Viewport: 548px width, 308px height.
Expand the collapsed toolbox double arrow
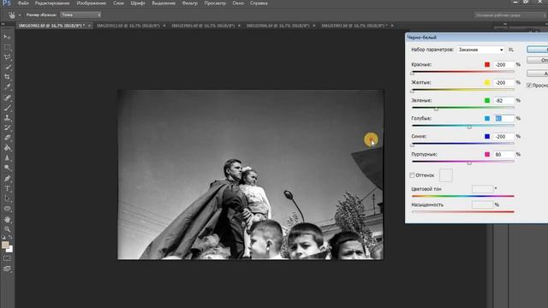3,24
